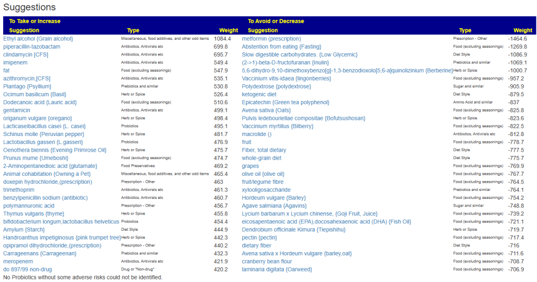Open Prunus mume {Umeboshi} link
Viewport: 537px width, 282px height.
pyautogui.click(x=36, y=158)
